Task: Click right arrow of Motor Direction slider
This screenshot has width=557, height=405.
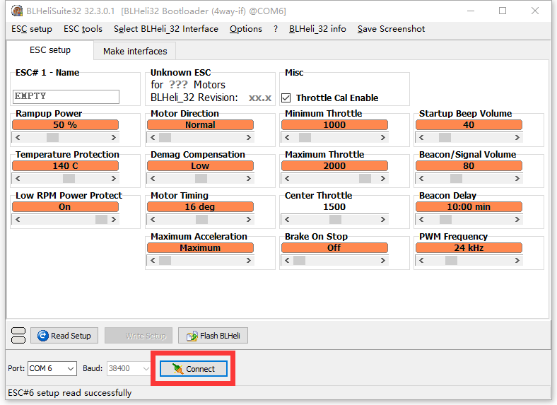Action: (x=249, y=138)
